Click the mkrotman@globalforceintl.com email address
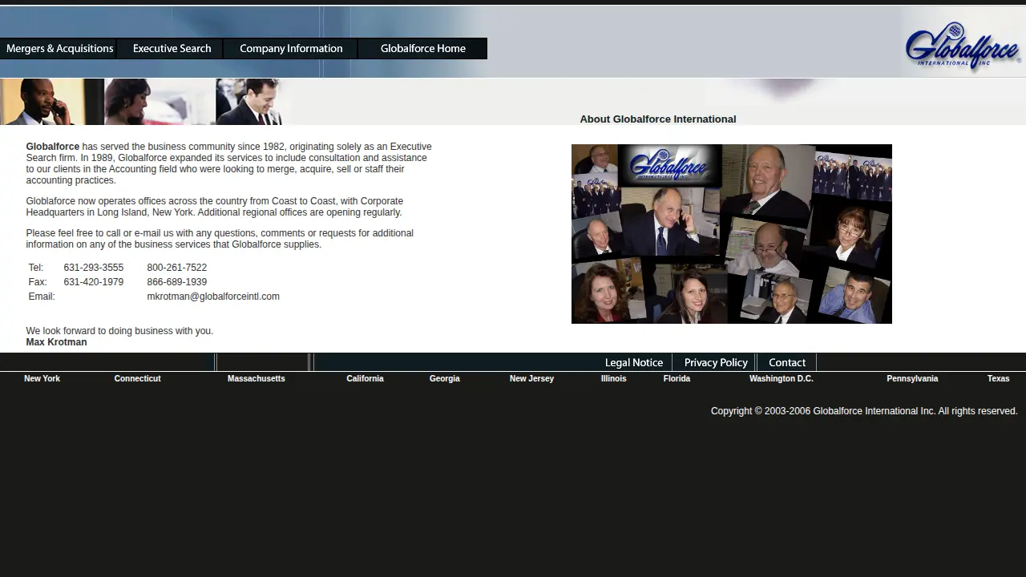Viewport: 1026px width, 577px height. pos(213,297)
